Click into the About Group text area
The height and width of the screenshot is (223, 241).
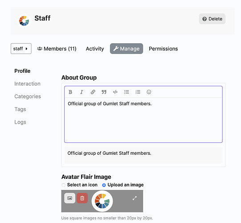[143, 120]
